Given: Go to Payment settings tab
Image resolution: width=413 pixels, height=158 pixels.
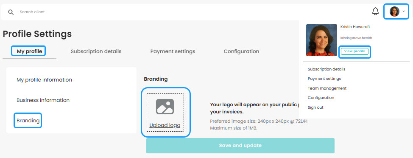Looking at the screenshot, I should pos(173,51).
